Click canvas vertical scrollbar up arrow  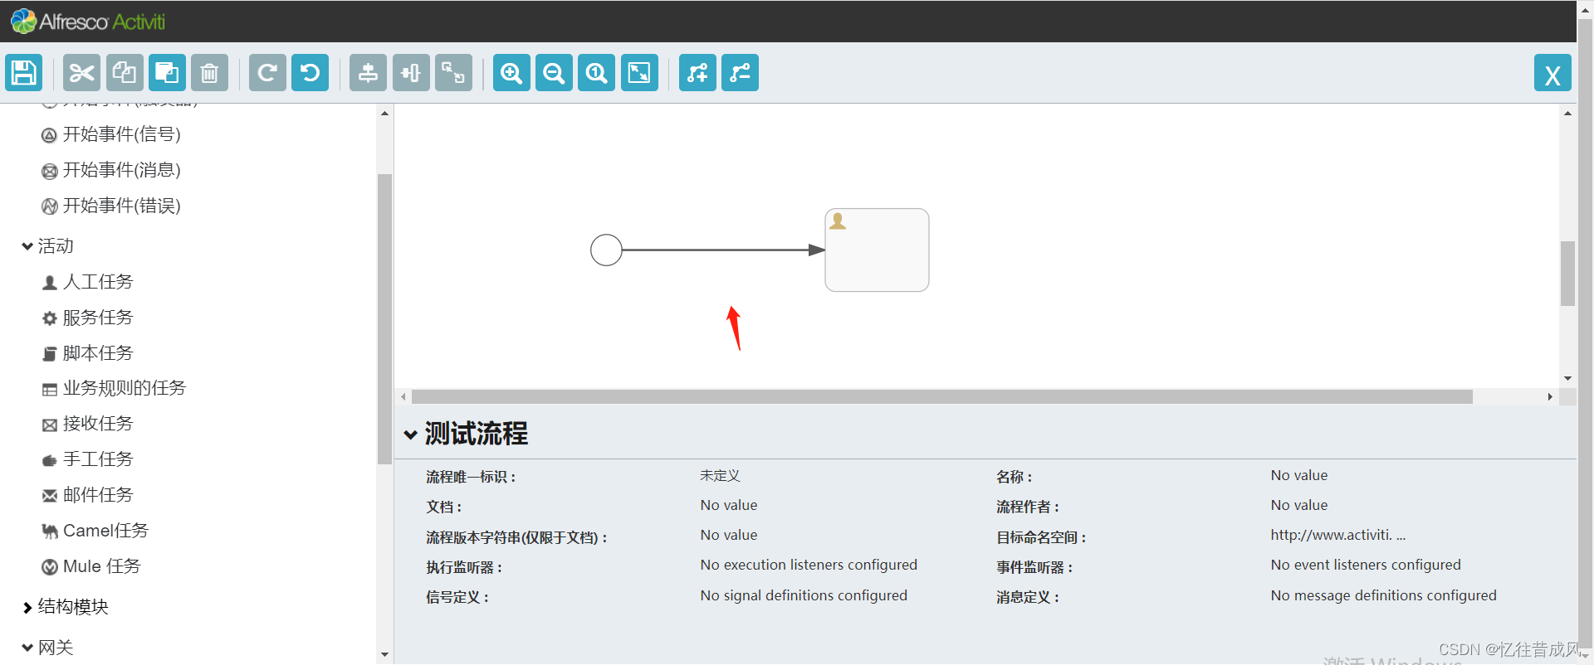click(1567, 113)
